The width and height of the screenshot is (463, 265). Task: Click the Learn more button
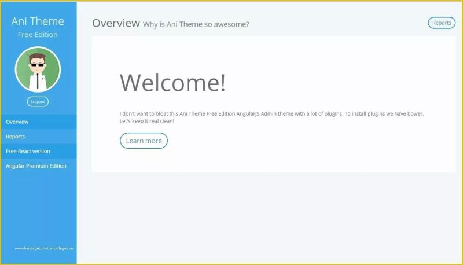click(144, 141)
